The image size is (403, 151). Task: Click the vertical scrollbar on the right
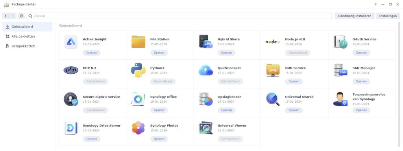click(399, 84)
